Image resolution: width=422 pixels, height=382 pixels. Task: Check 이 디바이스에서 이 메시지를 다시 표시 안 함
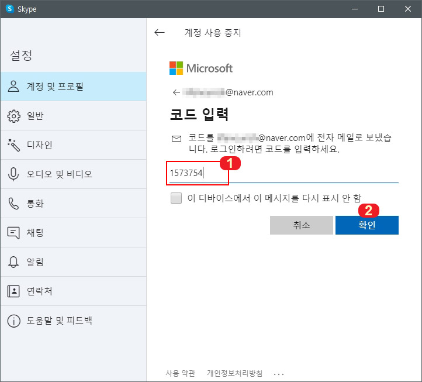pyautogui.click(x=177, y=198)
